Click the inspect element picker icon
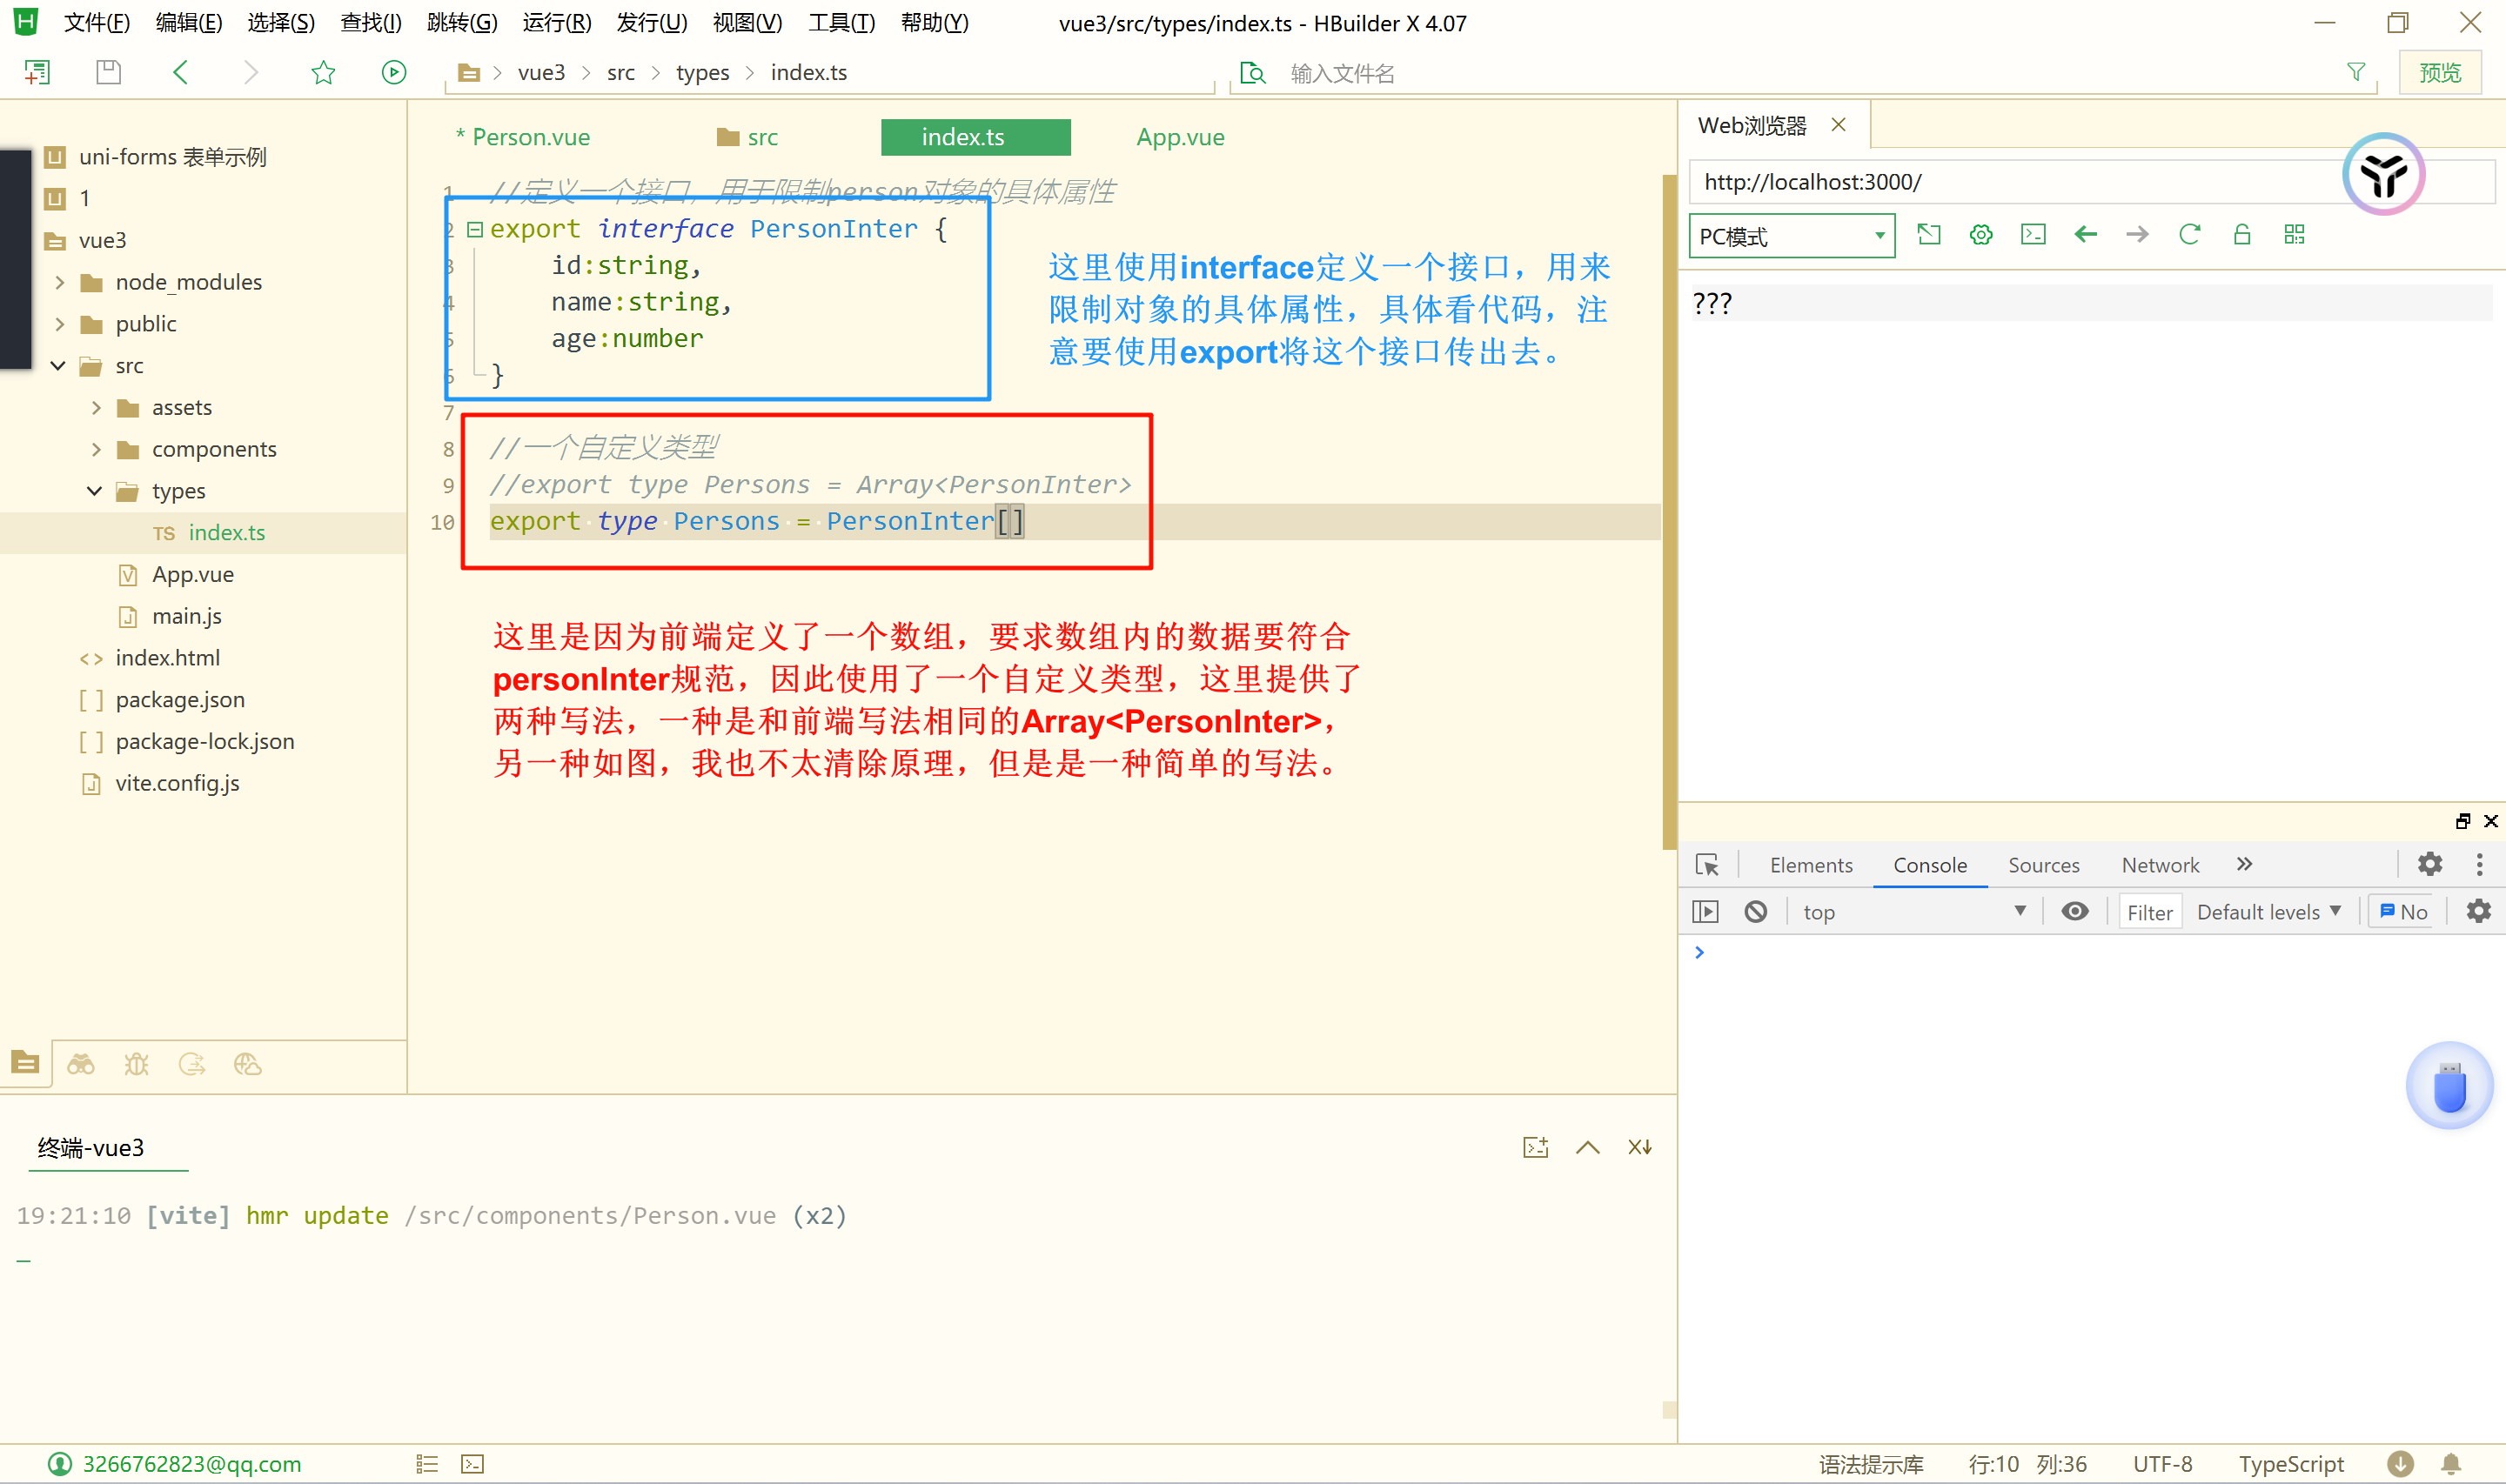 pyautogui.click(x=1707, y=865)
